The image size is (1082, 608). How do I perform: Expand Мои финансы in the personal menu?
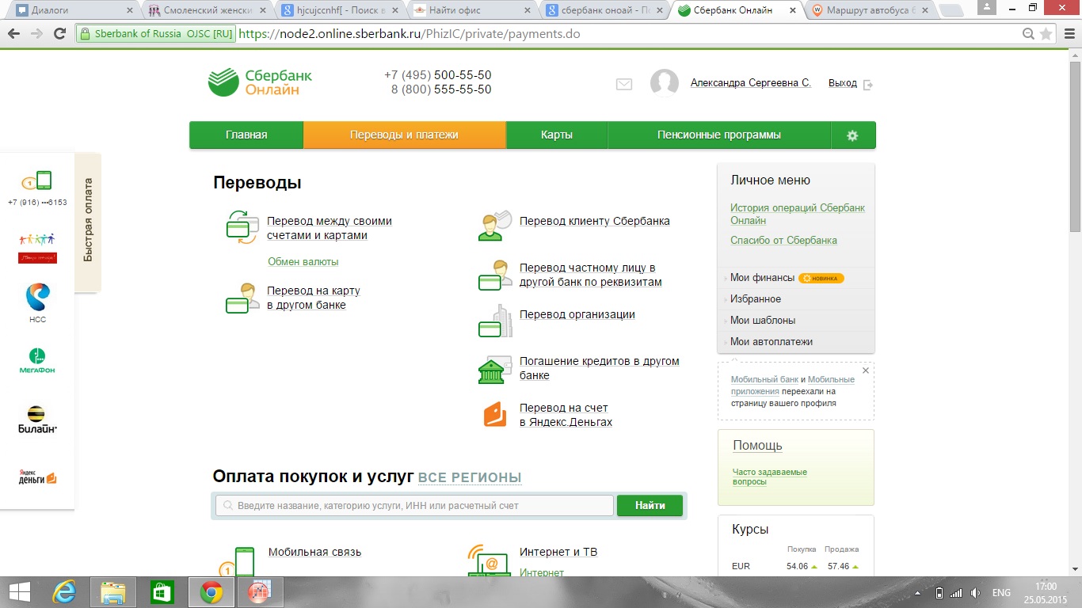click(762, 278)
